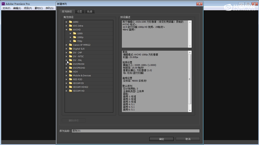Expand the Canon XF MPEG2 folder

pos(66,45)
